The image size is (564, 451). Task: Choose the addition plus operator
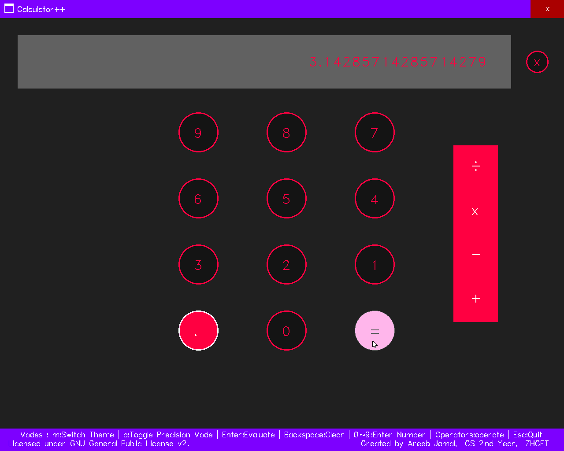[475, 299]
